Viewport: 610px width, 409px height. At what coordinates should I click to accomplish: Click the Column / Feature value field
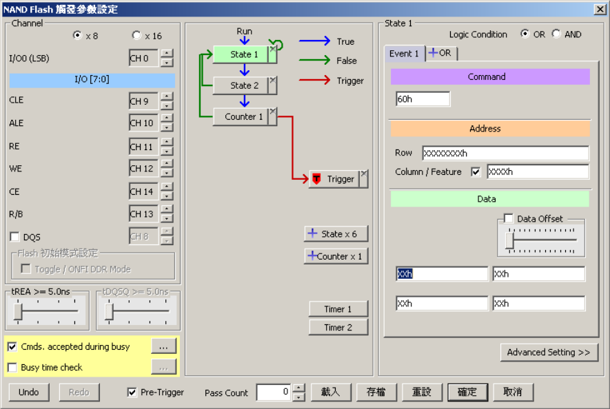tap(538, 172)
